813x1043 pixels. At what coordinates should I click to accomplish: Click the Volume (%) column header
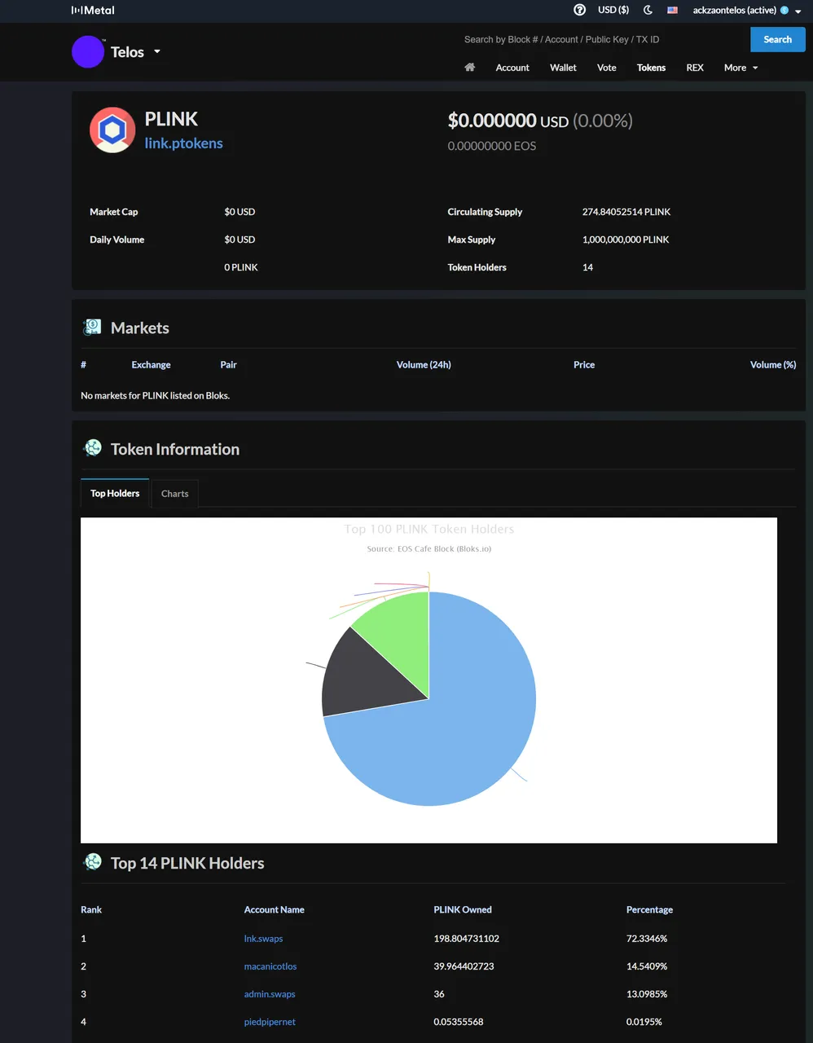click(773, 365)
